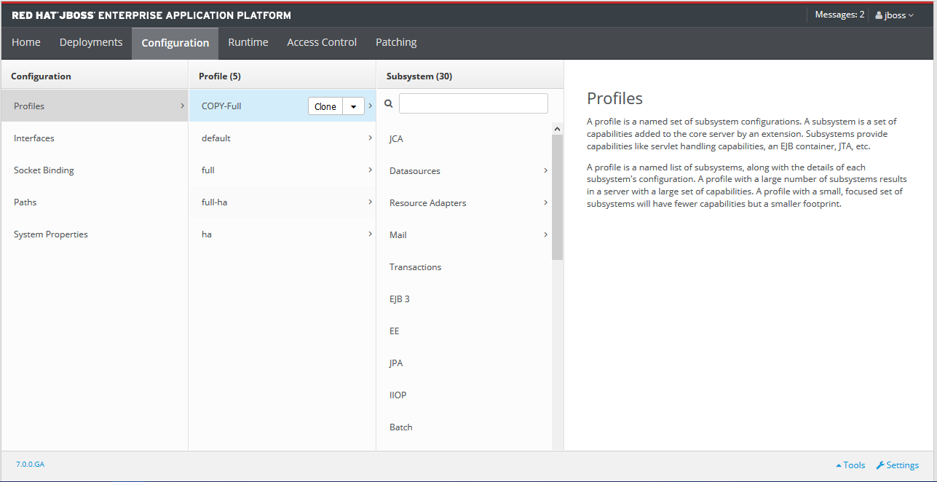Screen dimensions: 937x482
Task: Select the COPY-Full profile
Action: pos(282,106)
